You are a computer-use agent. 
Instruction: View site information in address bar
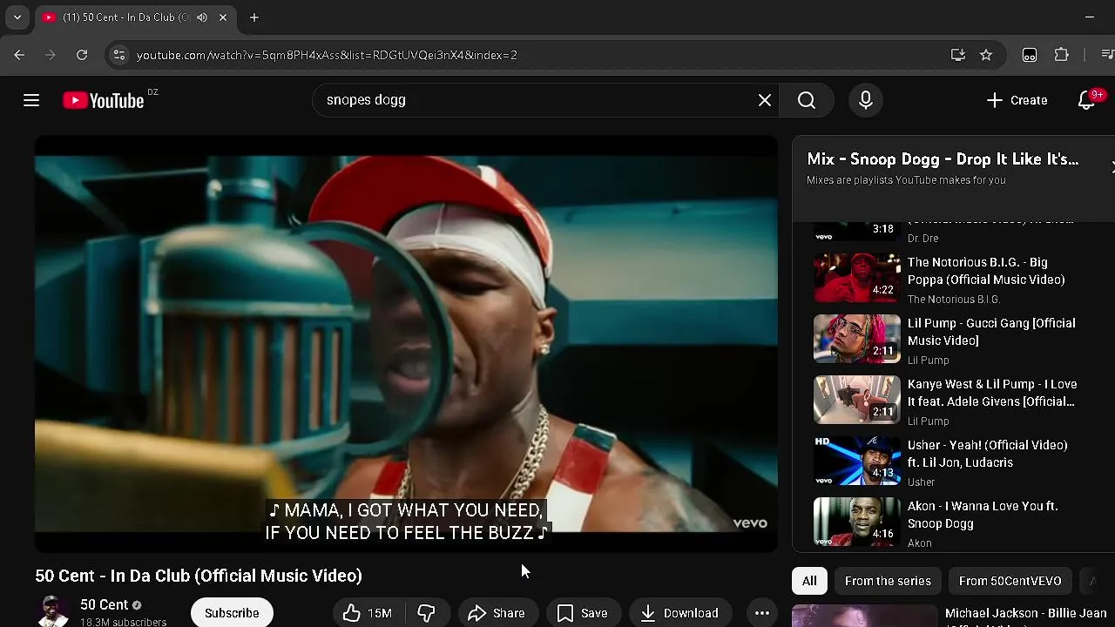tap(119, 55)
